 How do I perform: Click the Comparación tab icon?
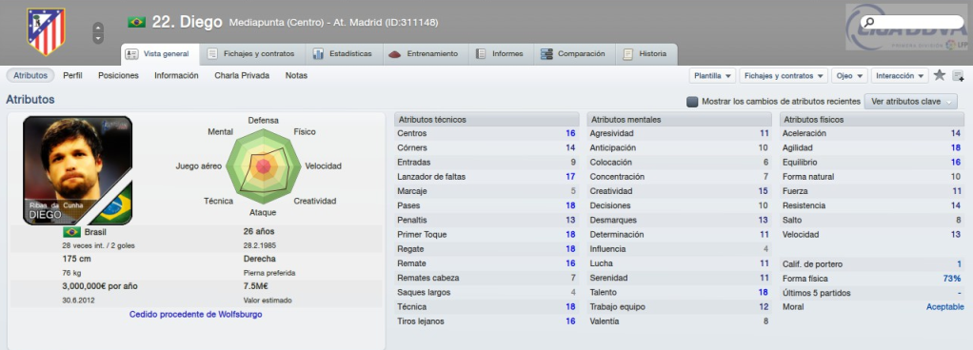[546, 54]
